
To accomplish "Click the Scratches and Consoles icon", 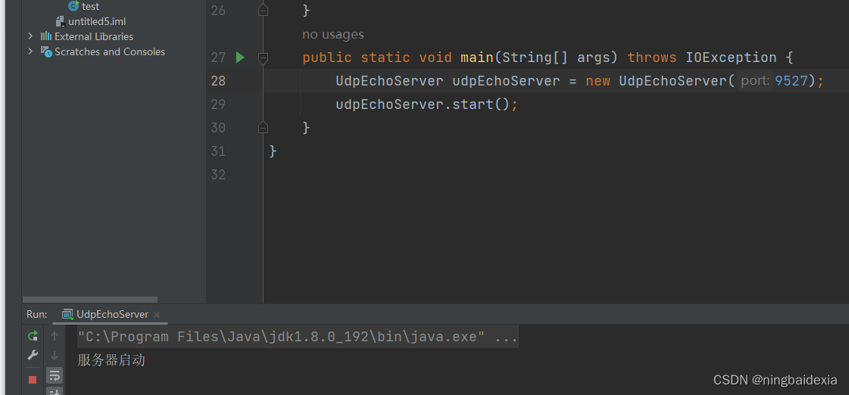I will (x=46, y=51).
